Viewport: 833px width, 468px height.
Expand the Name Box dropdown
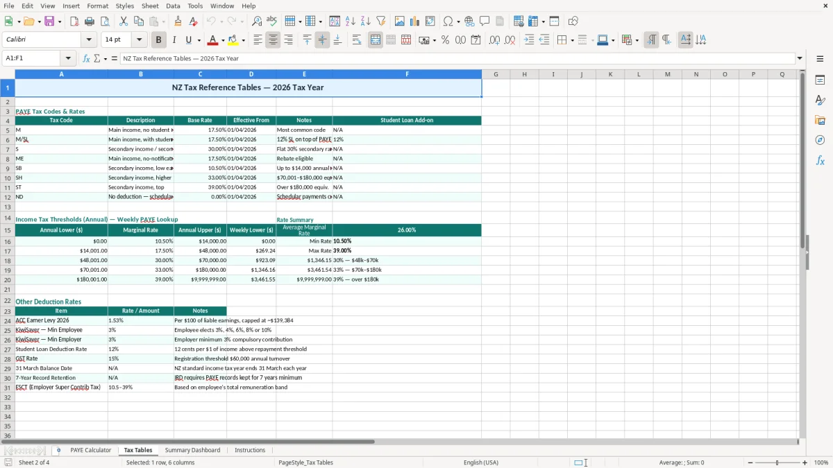click(x=68, y=59)
